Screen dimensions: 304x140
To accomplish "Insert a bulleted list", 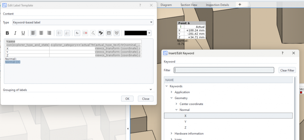I will point(59,33).
